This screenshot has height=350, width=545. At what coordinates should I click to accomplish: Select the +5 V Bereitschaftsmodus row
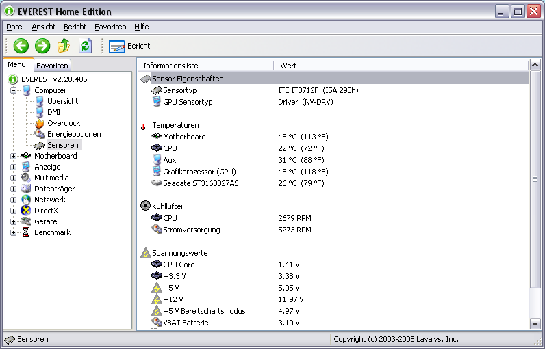coord(333,311)
